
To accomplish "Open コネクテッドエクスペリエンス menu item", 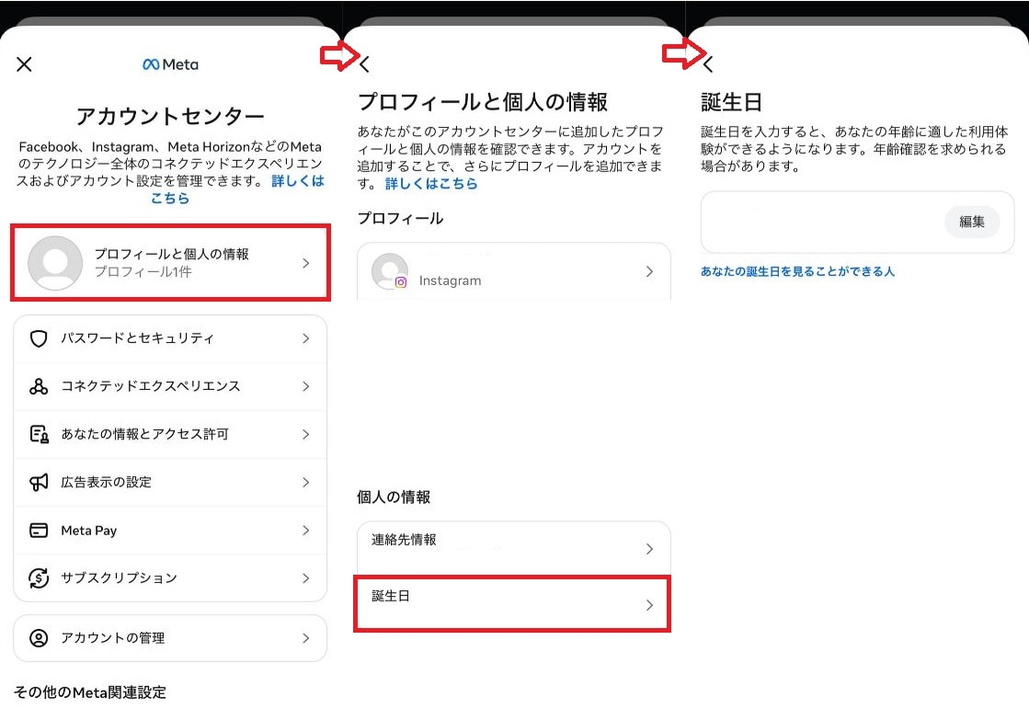I will pyautogui.click(x=171, y=386).
